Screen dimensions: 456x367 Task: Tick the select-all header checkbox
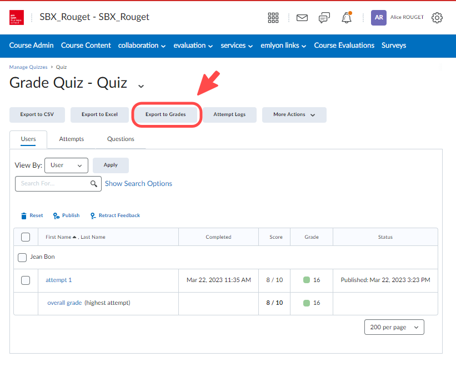pos(26,237)
